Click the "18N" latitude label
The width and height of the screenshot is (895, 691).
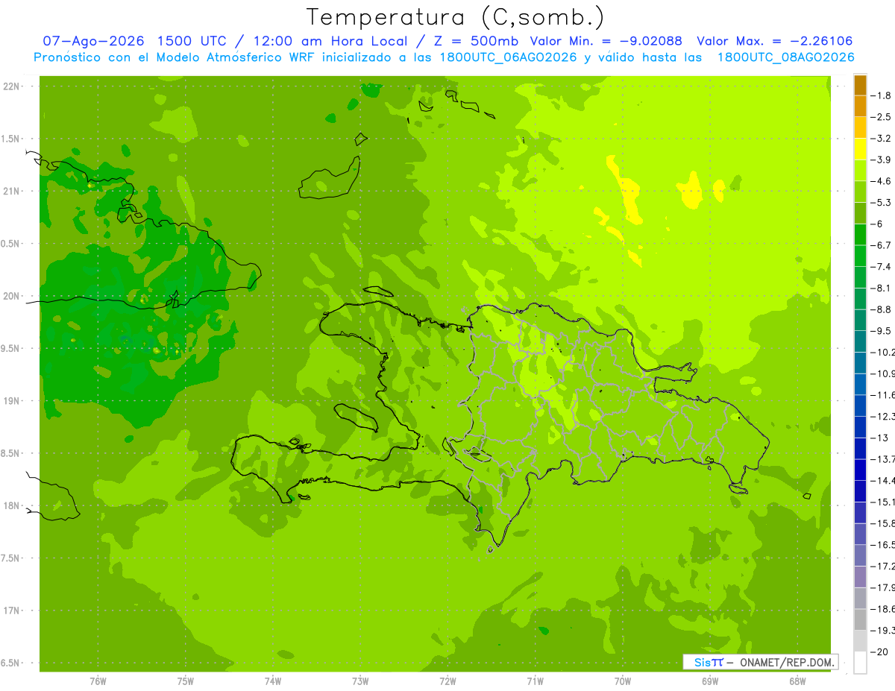pyautogui.click(x=11, y=505)
